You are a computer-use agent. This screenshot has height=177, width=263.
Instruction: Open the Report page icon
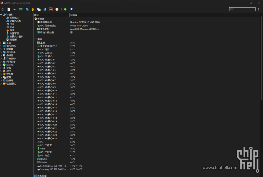9,9
